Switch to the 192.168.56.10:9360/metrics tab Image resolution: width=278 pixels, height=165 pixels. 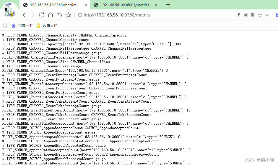pyautogui.click(x=53, y=5)
